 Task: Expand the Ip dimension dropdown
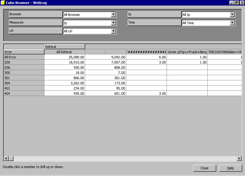coord(232,15)
